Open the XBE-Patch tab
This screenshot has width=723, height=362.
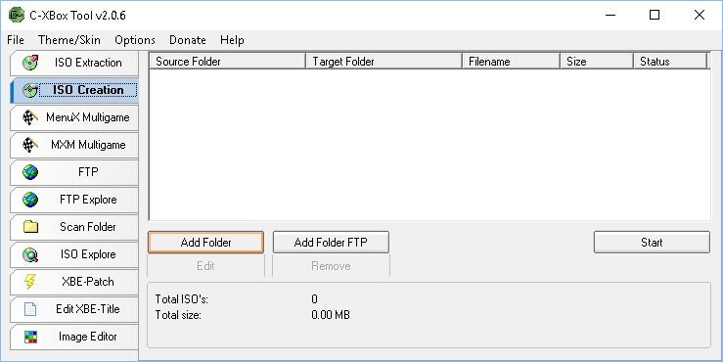74,282
